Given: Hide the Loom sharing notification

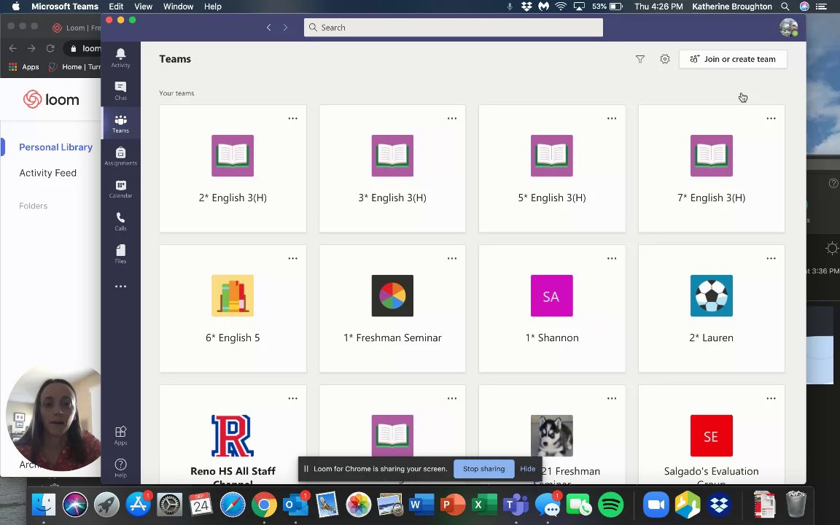Looking at the screenshot, I should [x=528, y=469].
